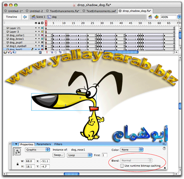
Task: Open the Color None dropdown
Action: coord(132,150)
